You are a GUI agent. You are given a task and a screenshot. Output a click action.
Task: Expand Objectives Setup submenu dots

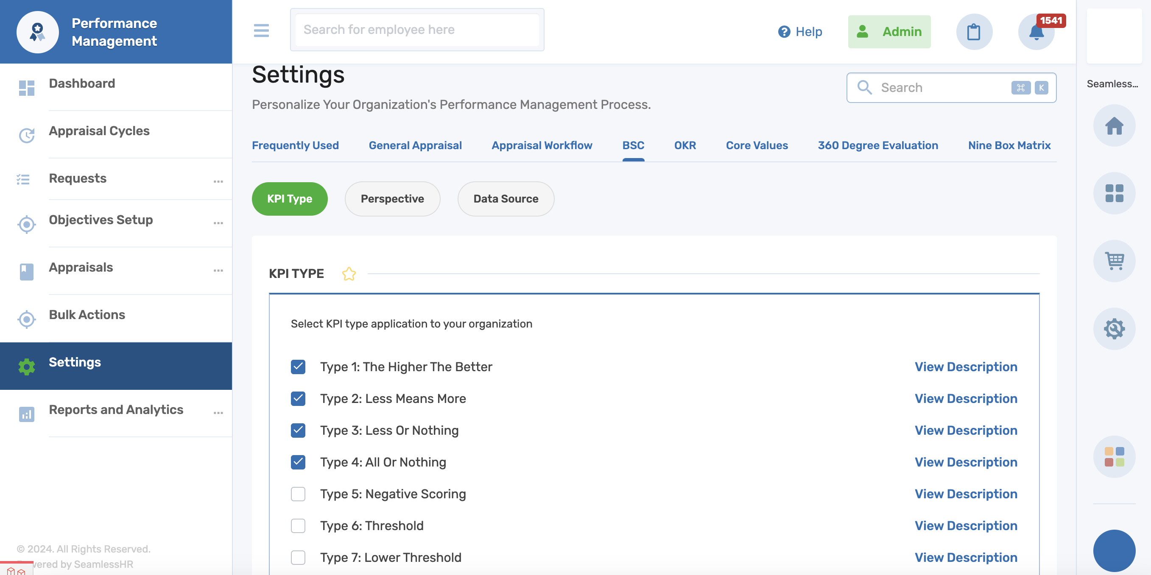(218, 223)
